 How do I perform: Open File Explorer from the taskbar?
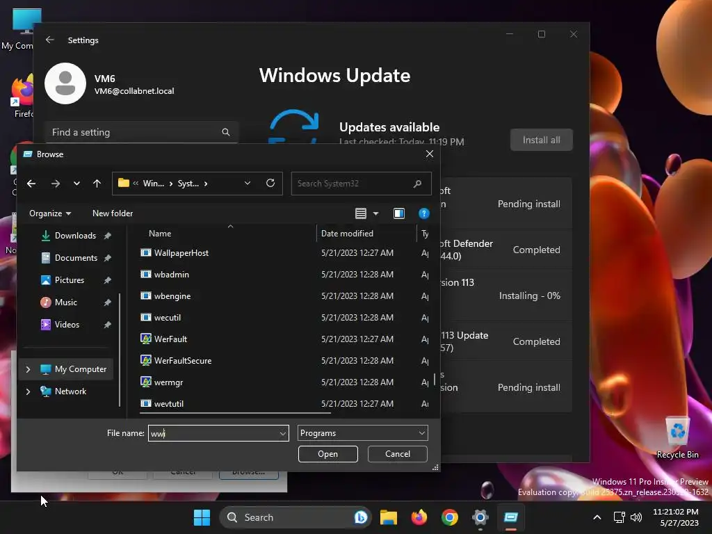click(x=389, y=517)
